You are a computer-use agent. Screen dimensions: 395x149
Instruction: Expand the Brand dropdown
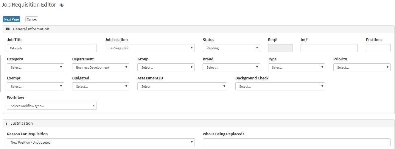coord(231,68)
